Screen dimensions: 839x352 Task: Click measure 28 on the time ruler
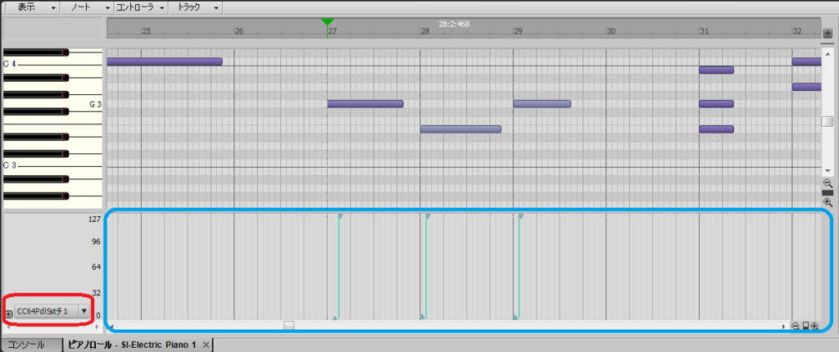point(425,32)
